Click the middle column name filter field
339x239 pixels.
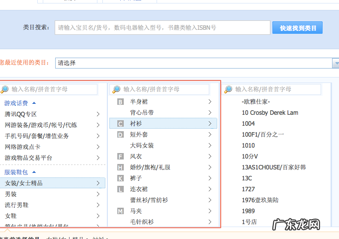tap(164, 89)
